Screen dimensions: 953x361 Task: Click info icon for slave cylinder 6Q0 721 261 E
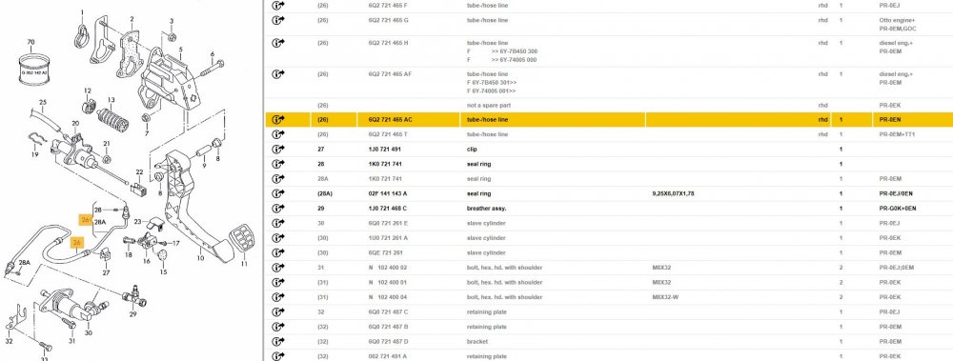coord(278,223)
